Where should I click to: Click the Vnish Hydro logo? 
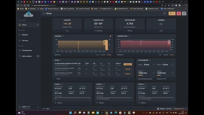pos(28,14)
